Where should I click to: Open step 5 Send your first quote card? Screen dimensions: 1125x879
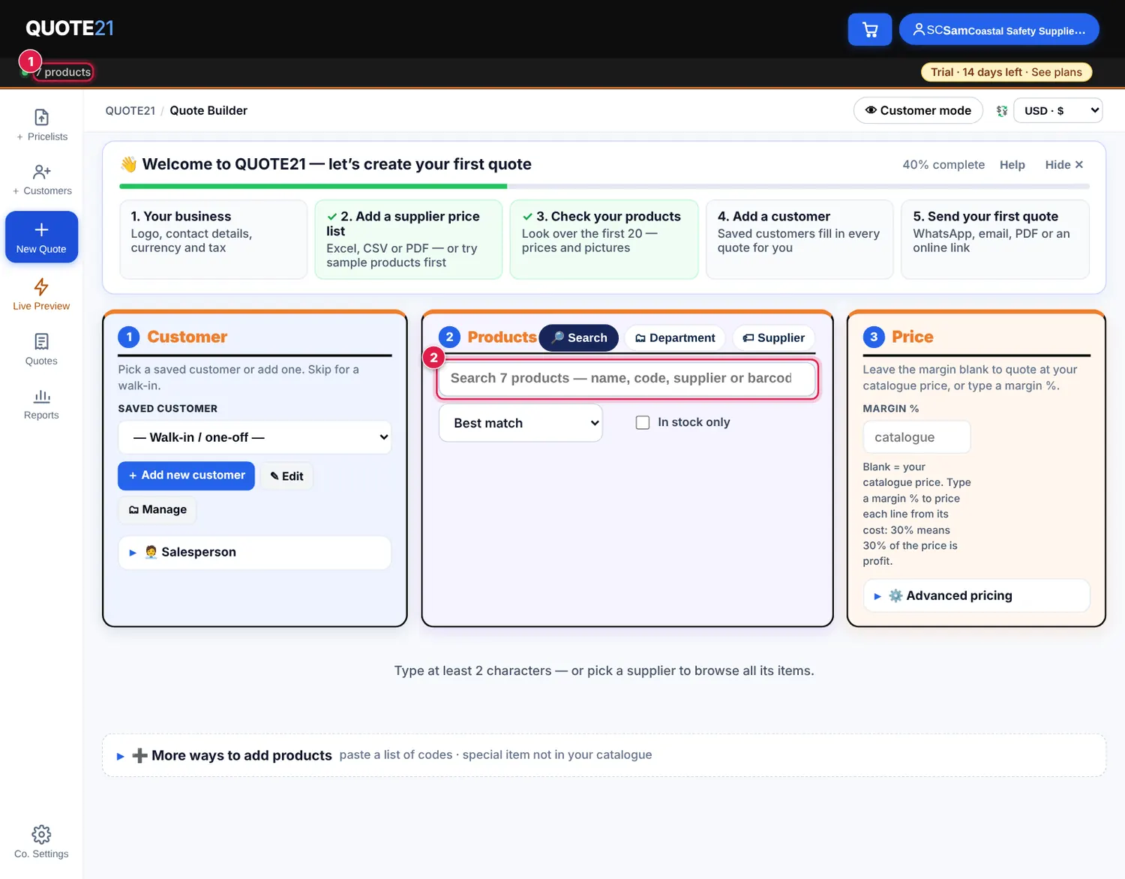[x=995, y=239]
